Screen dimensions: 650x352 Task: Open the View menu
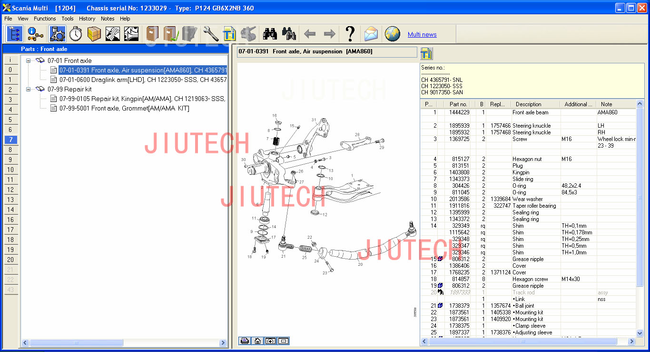pos(23,19)
